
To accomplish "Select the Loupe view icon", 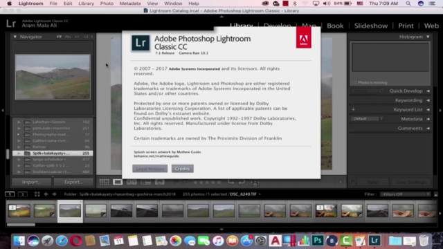I will [118, 182].
